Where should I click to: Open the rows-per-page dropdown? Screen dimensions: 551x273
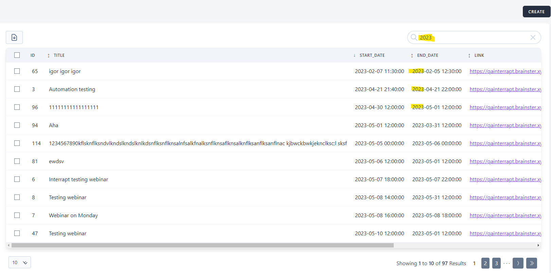20,262
